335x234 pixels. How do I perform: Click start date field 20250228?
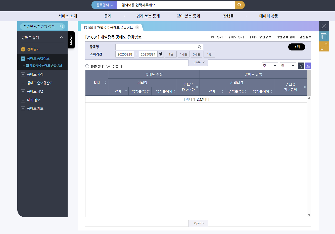click(x=125, y=54)
